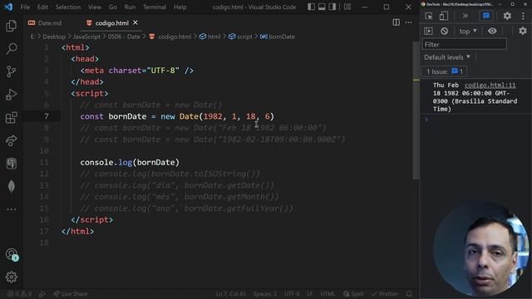The width and height of the screenshot is (532, 299).
Task: Open Manage gear in VS Code
Action: click(11, 277)
